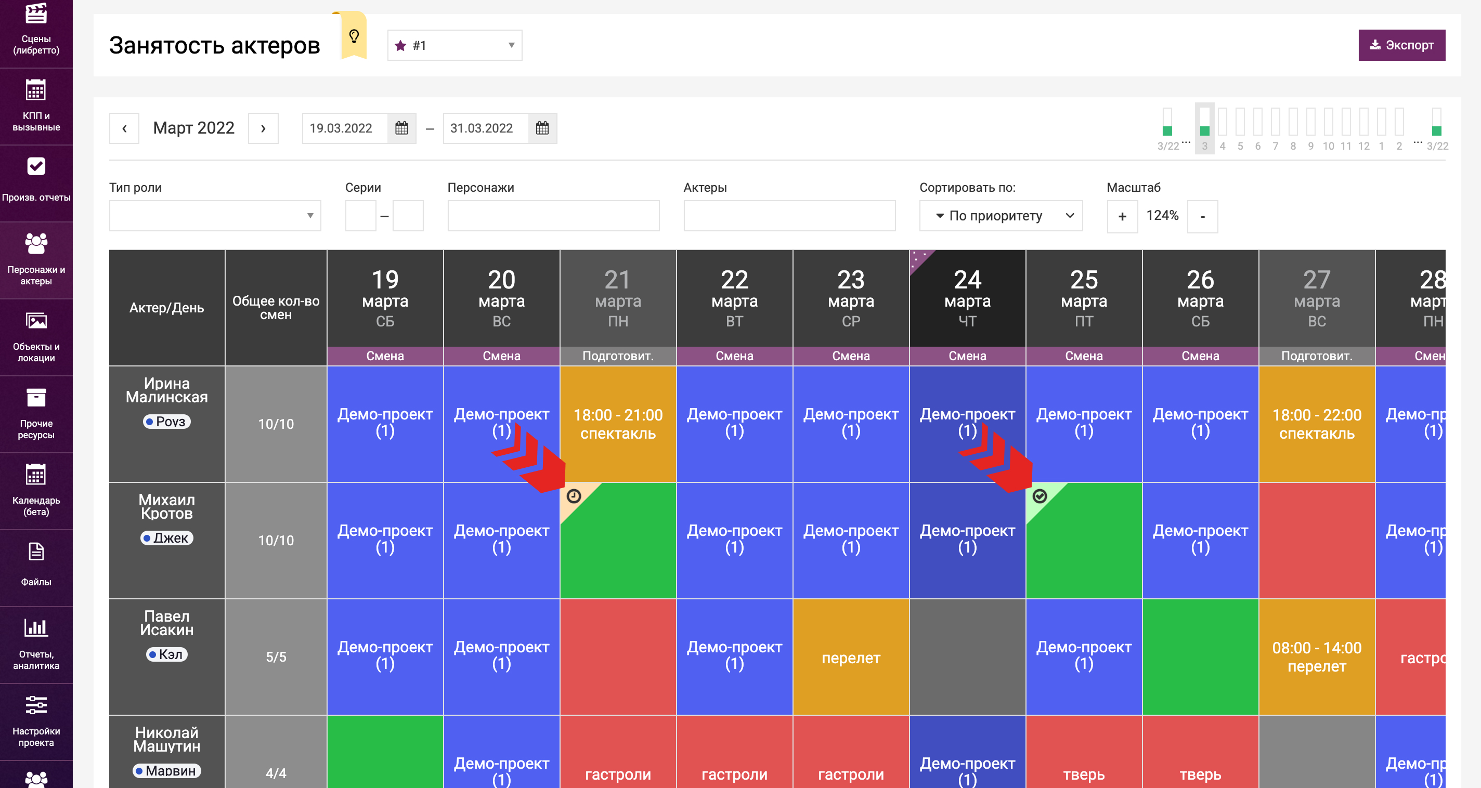Viewport: 1481px width, 788px height.
Task: Click Ирина Малинская 18:00 - 21:00 спектакль cell
Action: pyautogui.click(x=618, y=424)
